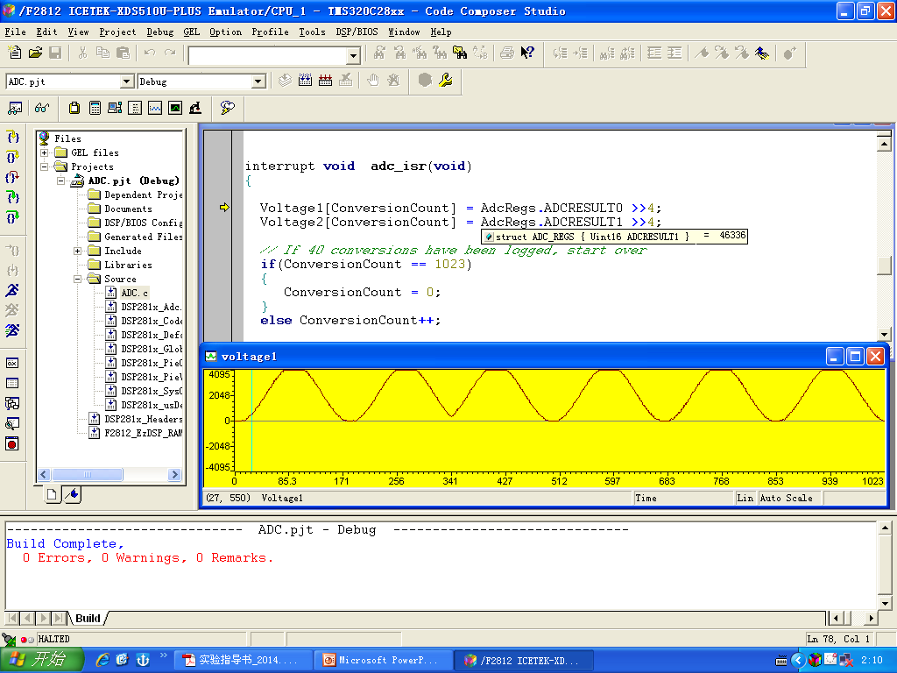Open the Profile menu

tap(270, 32)
